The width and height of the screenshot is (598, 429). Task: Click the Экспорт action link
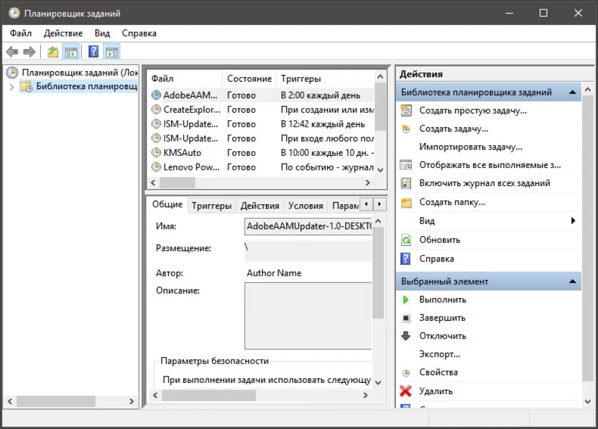[x=440, y=354]
